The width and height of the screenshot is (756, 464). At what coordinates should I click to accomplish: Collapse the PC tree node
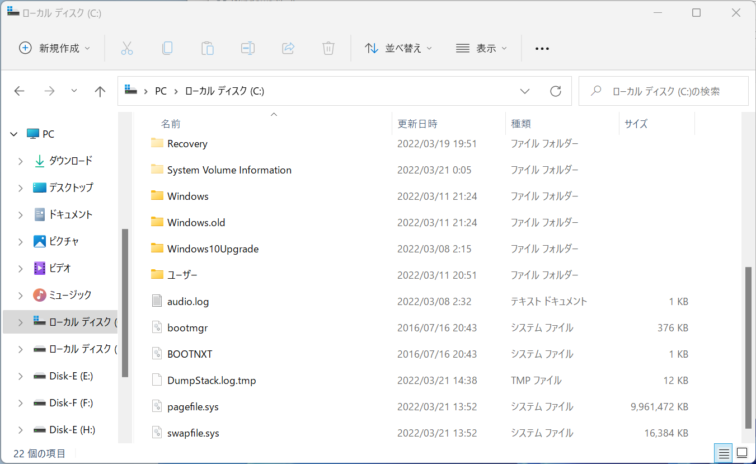(14, 134)
